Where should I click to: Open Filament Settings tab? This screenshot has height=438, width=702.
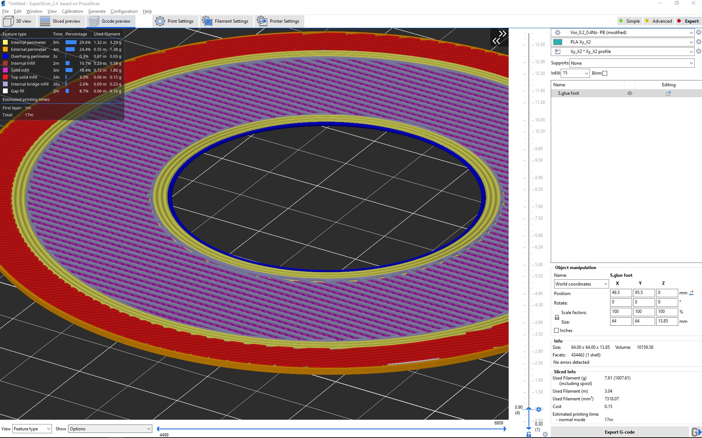click(x=226, y=21)
